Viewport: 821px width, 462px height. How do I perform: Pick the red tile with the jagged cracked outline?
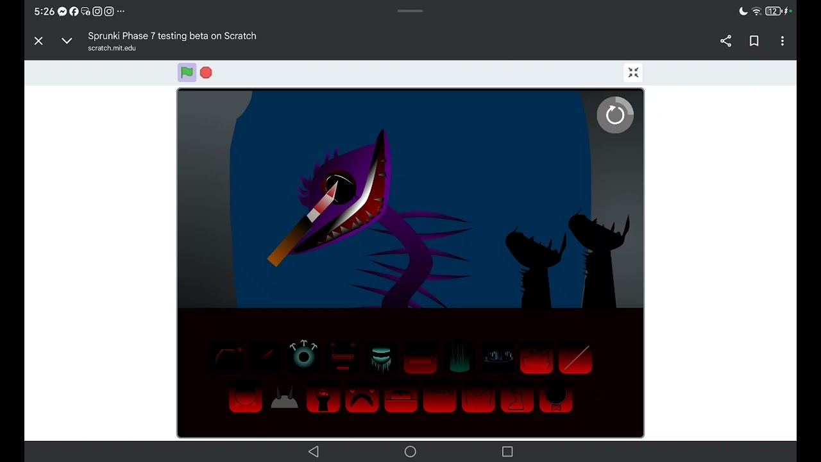(x=537, y=358)
